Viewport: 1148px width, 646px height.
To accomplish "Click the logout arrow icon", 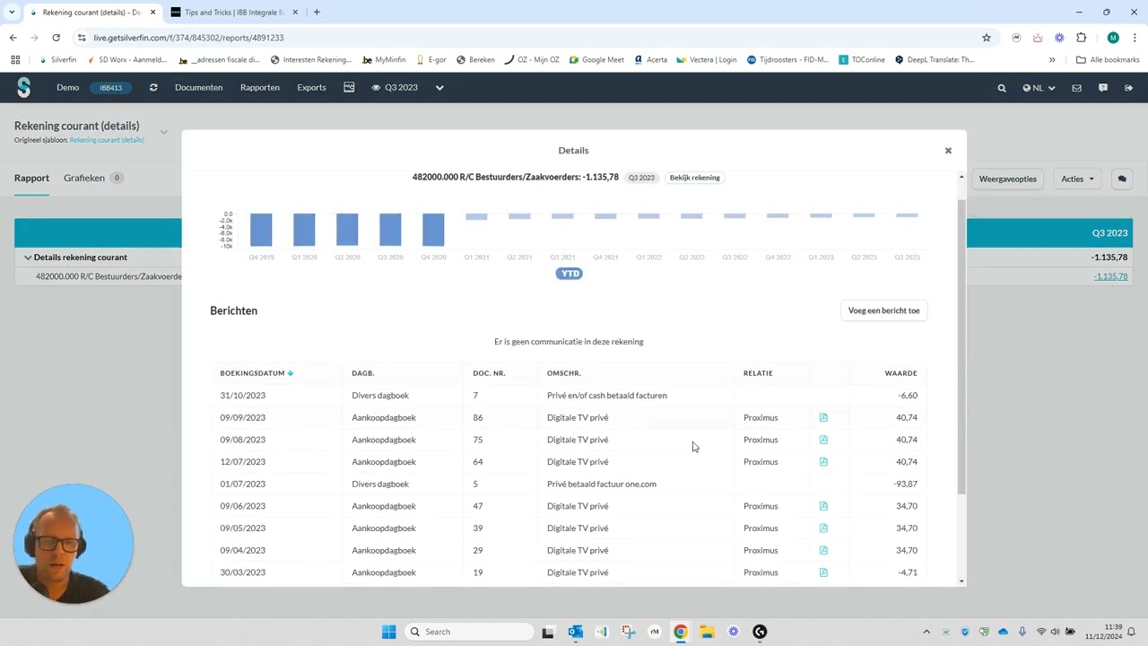I will click(x=1129, y=88).
